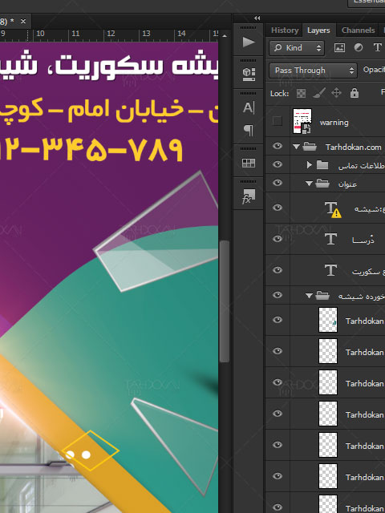This screenshot has width=385, height=513.
Task: Enable lock transparent pixels checker icon
Action: pyautogui.click(x=301, y=94)
